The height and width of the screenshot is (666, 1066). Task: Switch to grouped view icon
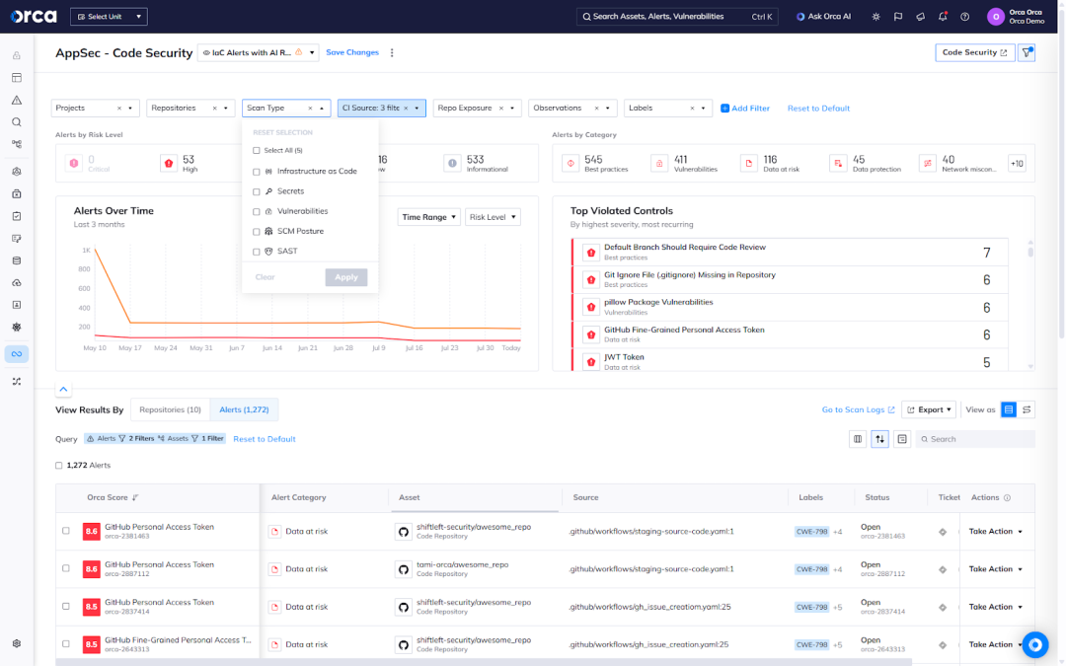click(1027, 409)
